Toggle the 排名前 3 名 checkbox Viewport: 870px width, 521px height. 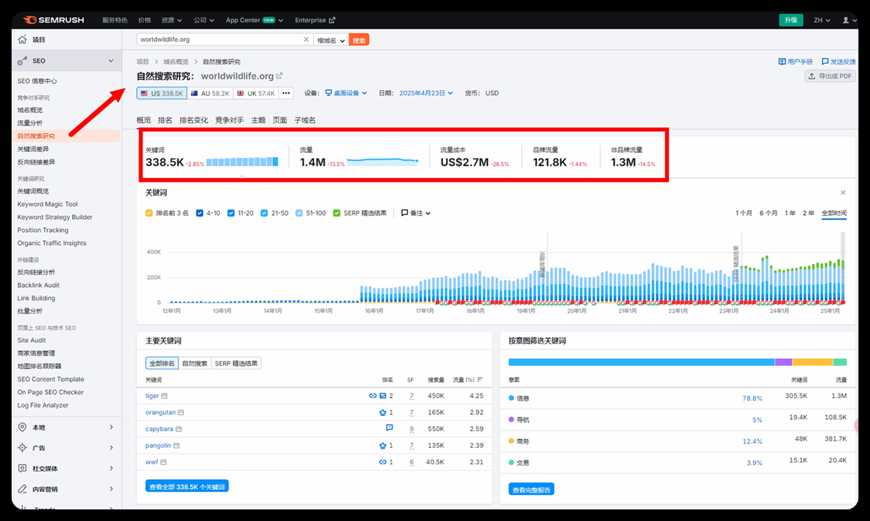click(149, 213)
